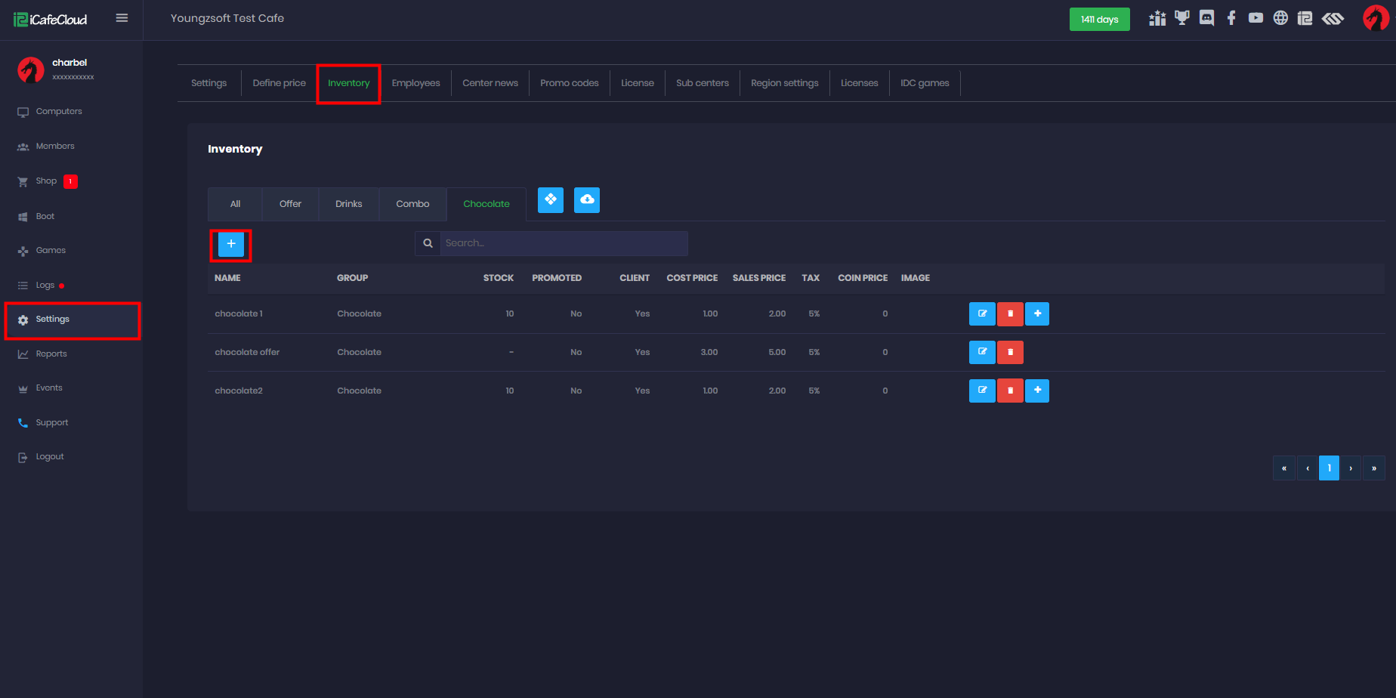Open the YouTube icon in header

point(1255,18)
